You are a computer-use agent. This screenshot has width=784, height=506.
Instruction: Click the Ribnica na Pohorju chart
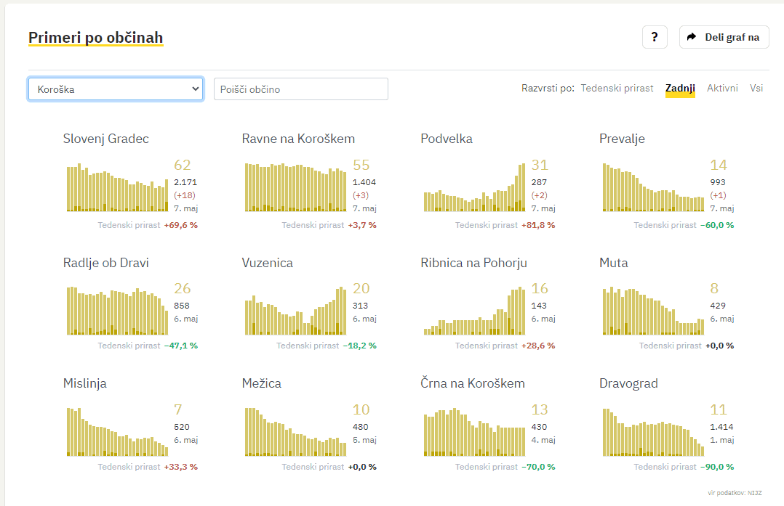coord(474,312)
